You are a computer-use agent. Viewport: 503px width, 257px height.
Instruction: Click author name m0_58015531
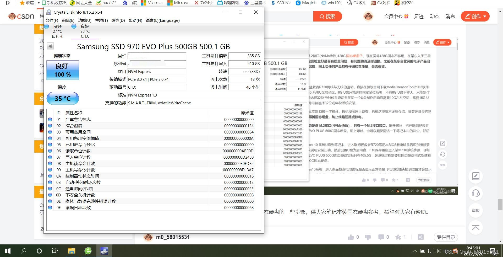(x=173, y=237)
